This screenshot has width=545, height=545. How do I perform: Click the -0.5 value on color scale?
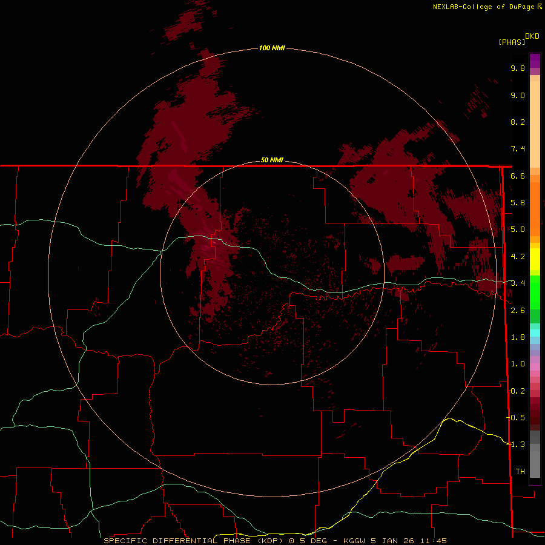(x=515, y=417)
